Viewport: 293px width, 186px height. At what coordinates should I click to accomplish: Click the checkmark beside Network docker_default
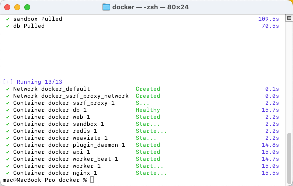(8, 89)
